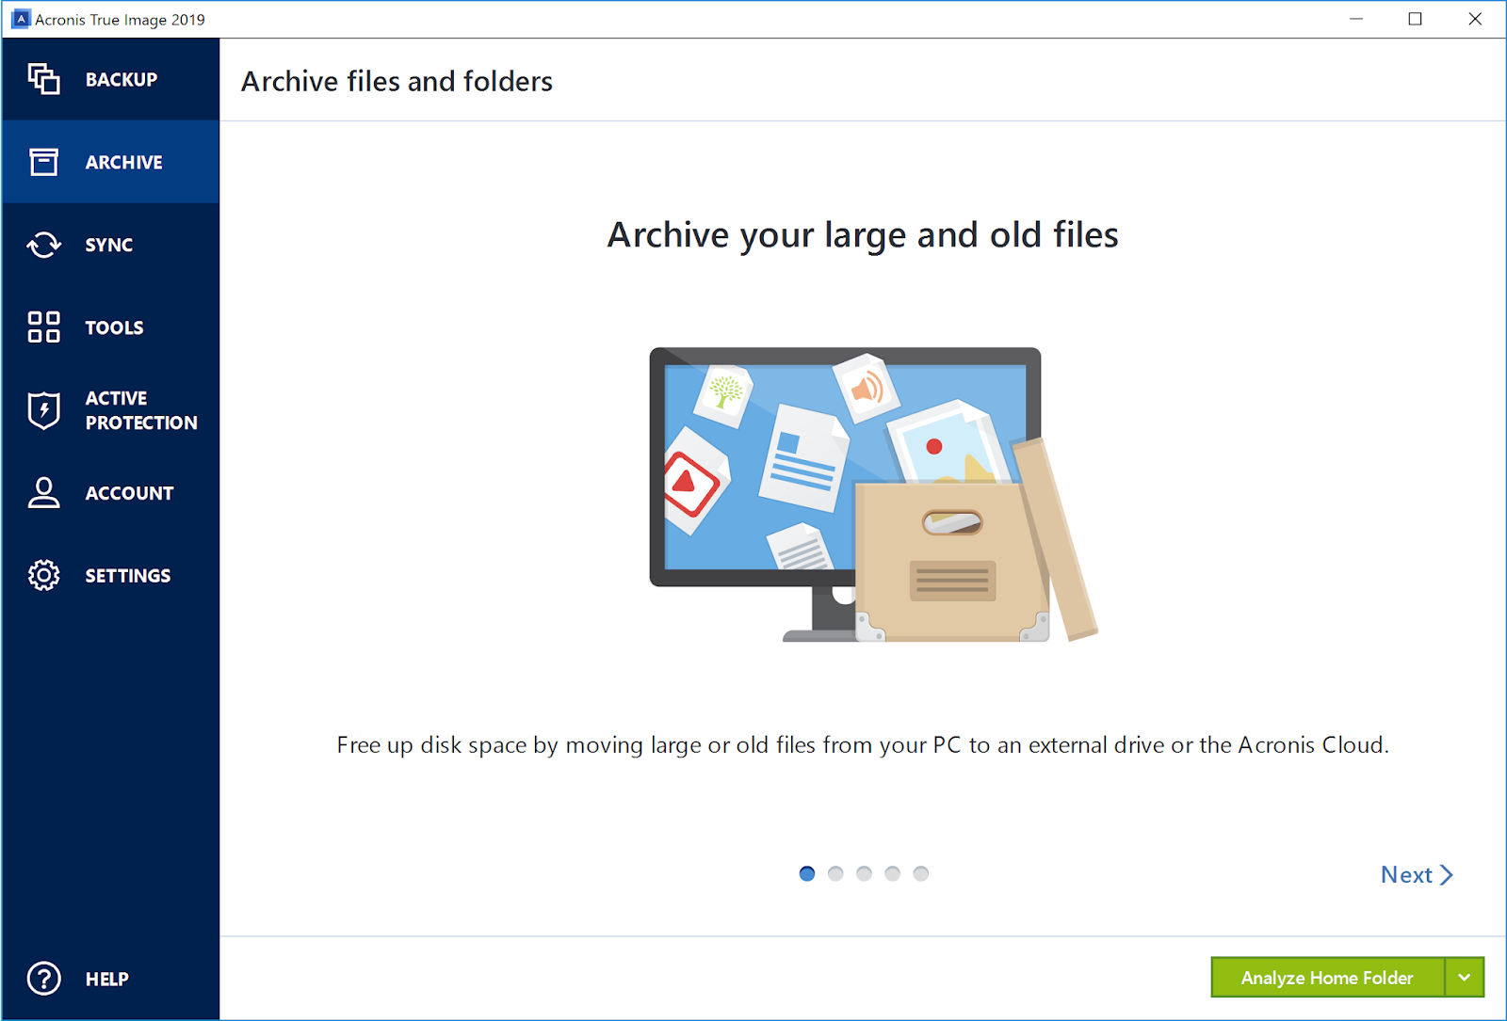Open the HELP sidebar label
Viewport: 1507px width, 1021px height.
pyautogui.click(x=107, y=980)
